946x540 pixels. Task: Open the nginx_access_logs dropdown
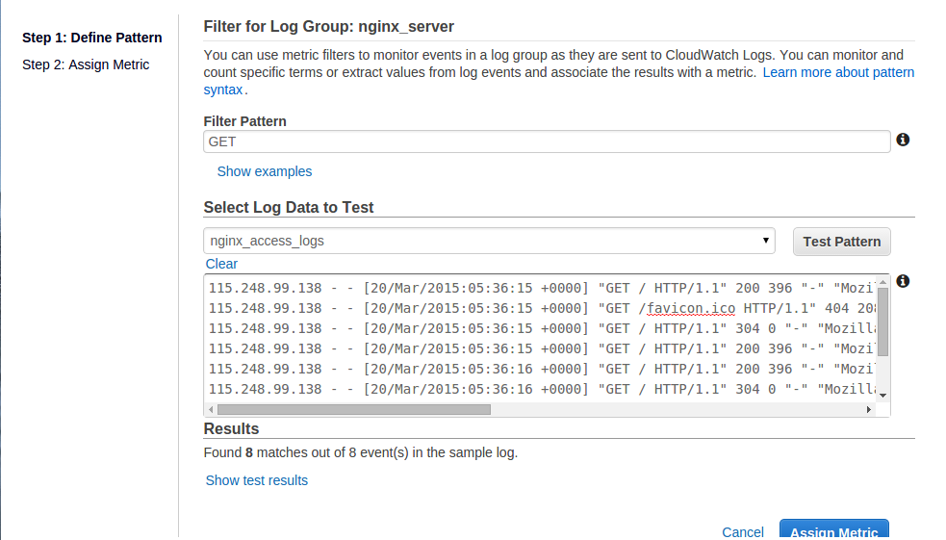(x=489, y=241)
